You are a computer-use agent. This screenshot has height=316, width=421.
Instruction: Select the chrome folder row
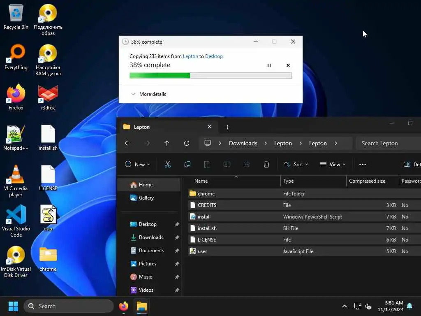pyautogui.click(x=305, y=193)
